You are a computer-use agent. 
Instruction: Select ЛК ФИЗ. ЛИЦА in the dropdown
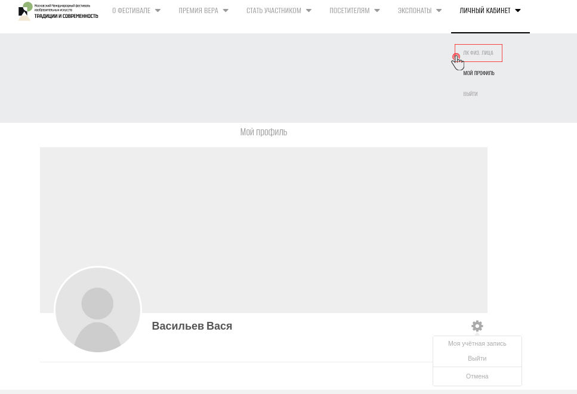coord(478,53)
